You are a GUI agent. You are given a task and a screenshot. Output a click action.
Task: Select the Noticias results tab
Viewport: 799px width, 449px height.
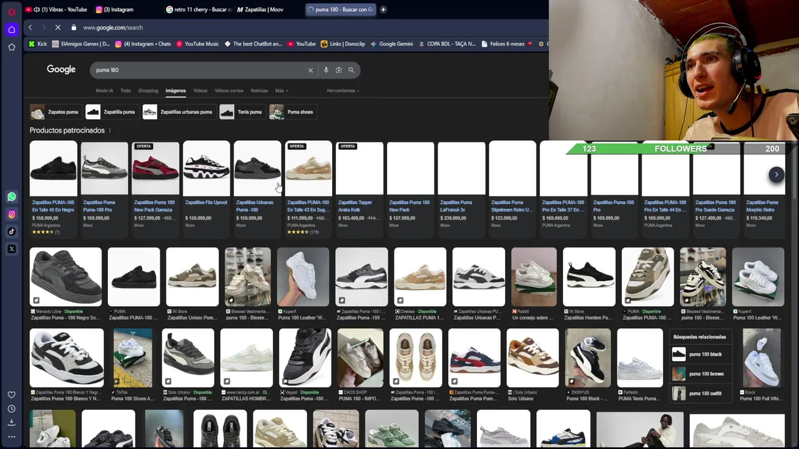point(259,90)
